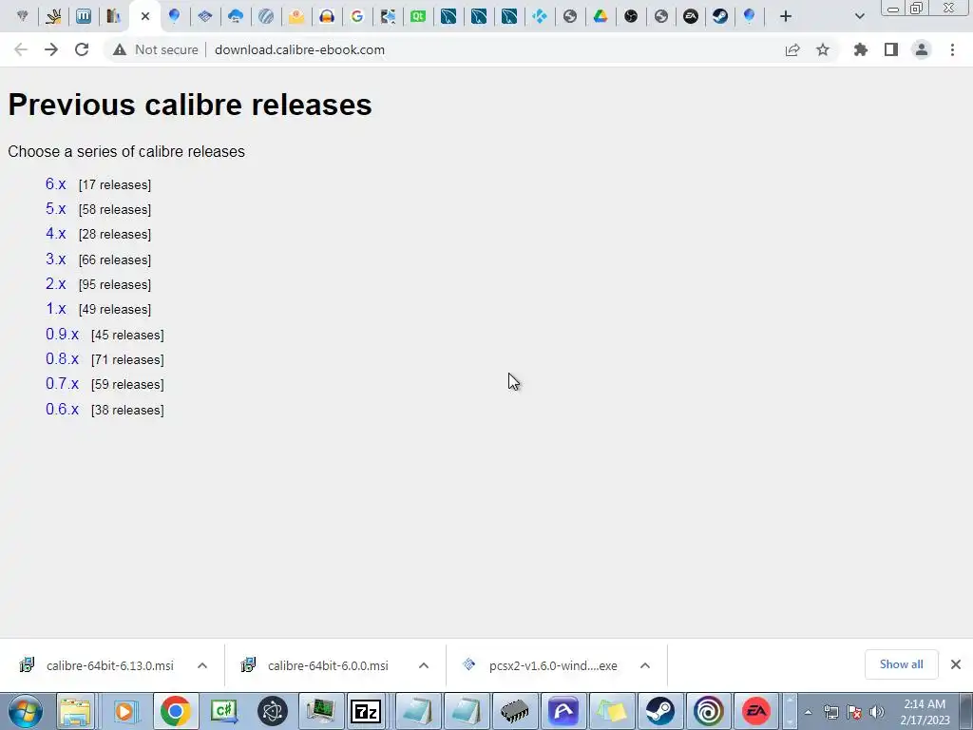973x730 pixels.
Task: Open the C# application in taskbar
Action: point(224,711)
